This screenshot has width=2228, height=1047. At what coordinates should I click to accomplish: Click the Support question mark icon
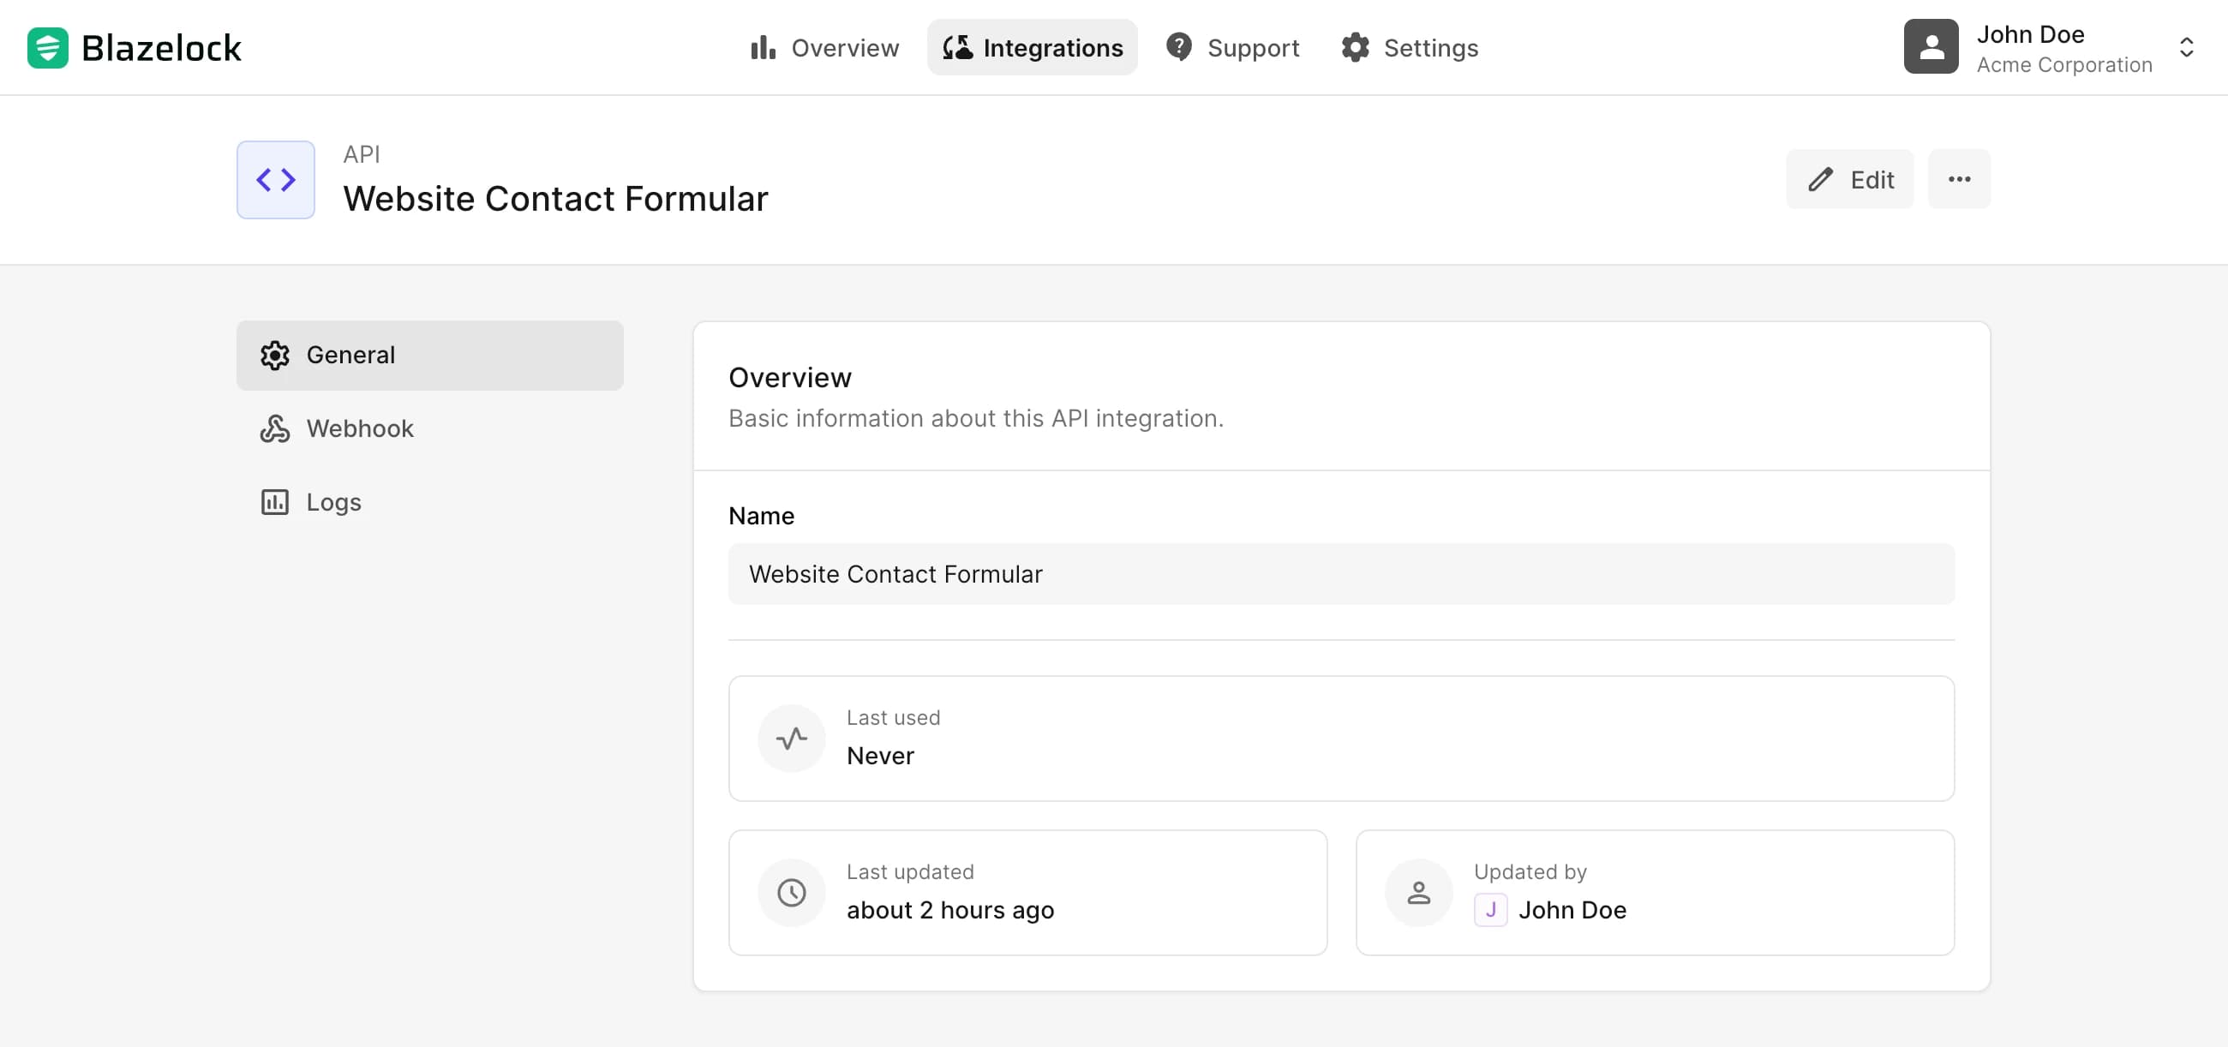(1178, 46)
